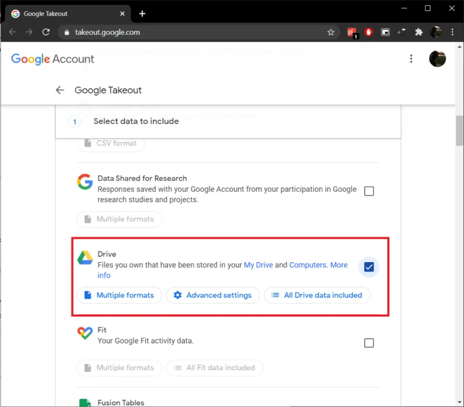Click the picture-in-picture extension icon
Viewport: 464px width, 407px height.
(385, 32)
